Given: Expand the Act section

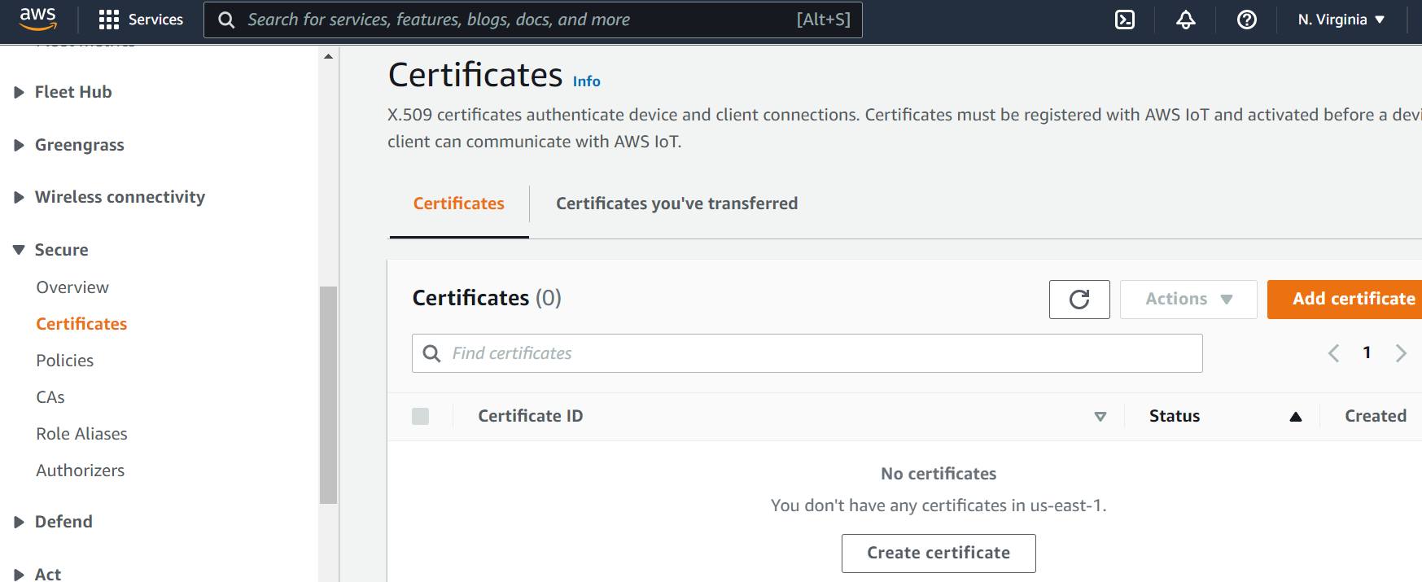Looking at the screenshot, I should pyautogui.click(x=19, y=575).
